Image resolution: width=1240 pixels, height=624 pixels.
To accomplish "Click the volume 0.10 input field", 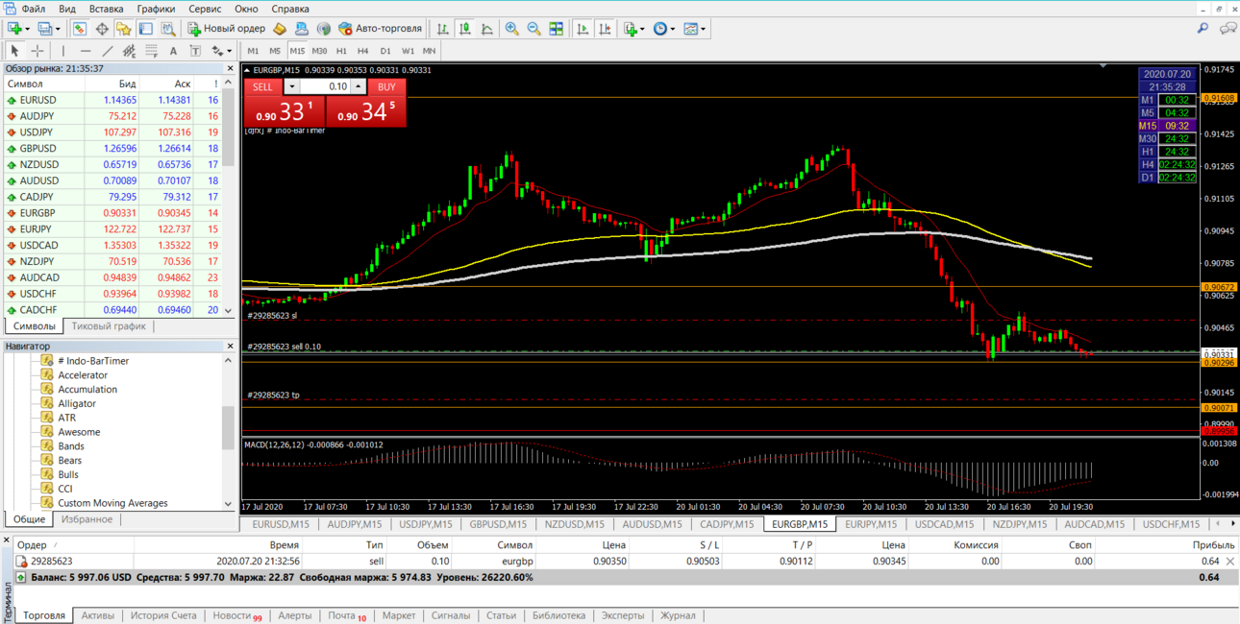I will tap(325, 86).
